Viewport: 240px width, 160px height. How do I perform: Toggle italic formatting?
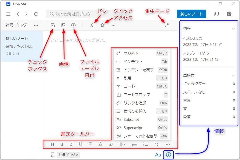(x=71, y=144)
